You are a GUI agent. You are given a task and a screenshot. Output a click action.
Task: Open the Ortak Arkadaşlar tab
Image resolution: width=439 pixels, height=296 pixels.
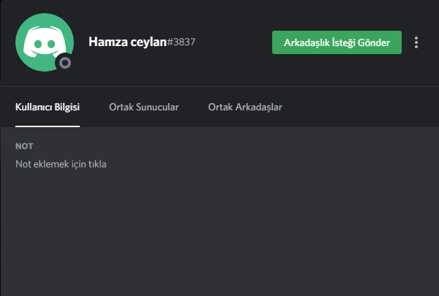[245, 107]
